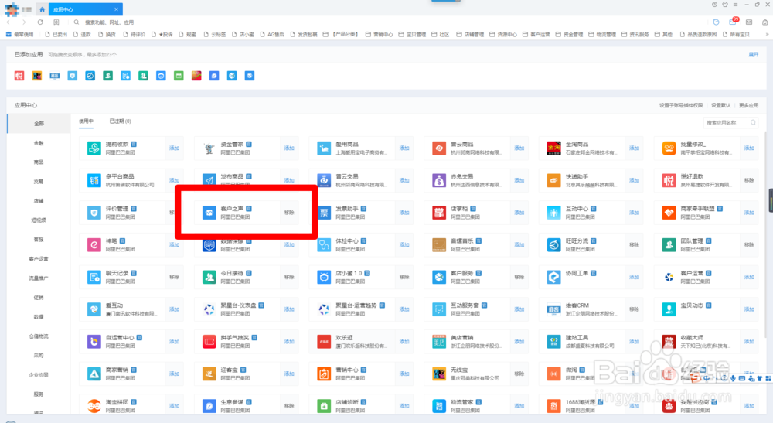The width and height of the screenshot is (773, 423).
Task: Select the 流量推广 category in sidebar
Action: (39, 278)
